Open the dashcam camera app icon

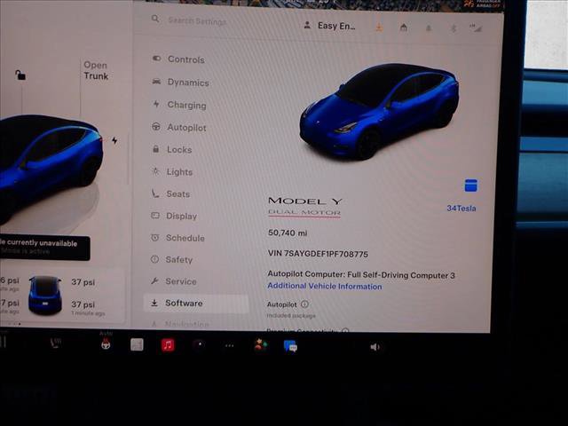tap(199, 345)
